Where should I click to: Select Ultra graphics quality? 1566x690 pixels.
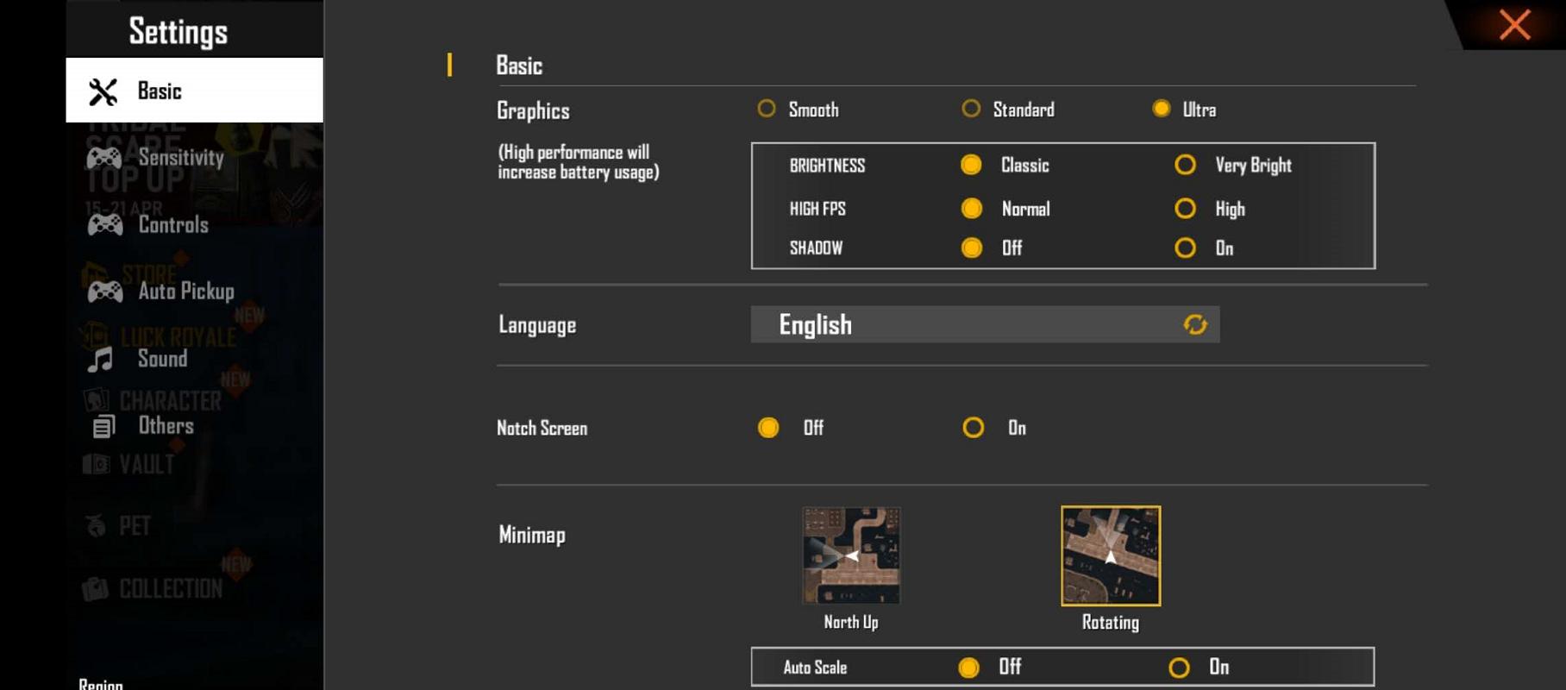tap(1162, 109)
